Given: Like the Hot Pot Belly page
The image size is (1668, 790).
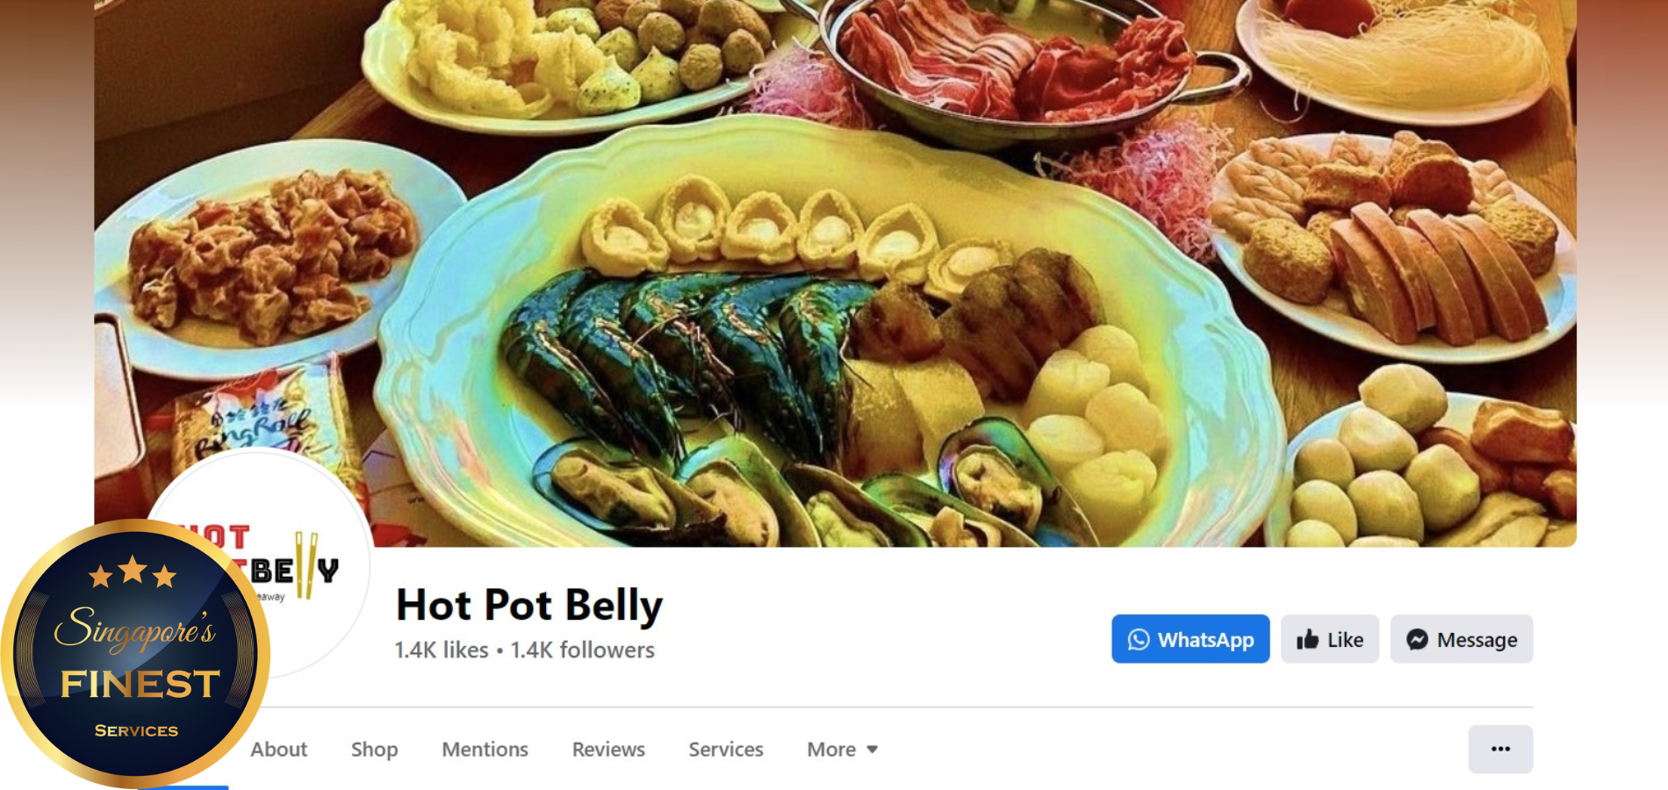Looking at the screenshot, I should click(1330, 639).
